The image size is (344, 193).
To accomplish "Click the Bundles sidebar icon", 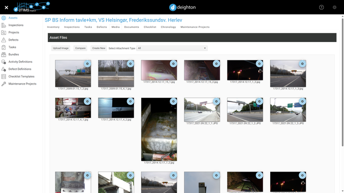I will click(x=4, y=54).
